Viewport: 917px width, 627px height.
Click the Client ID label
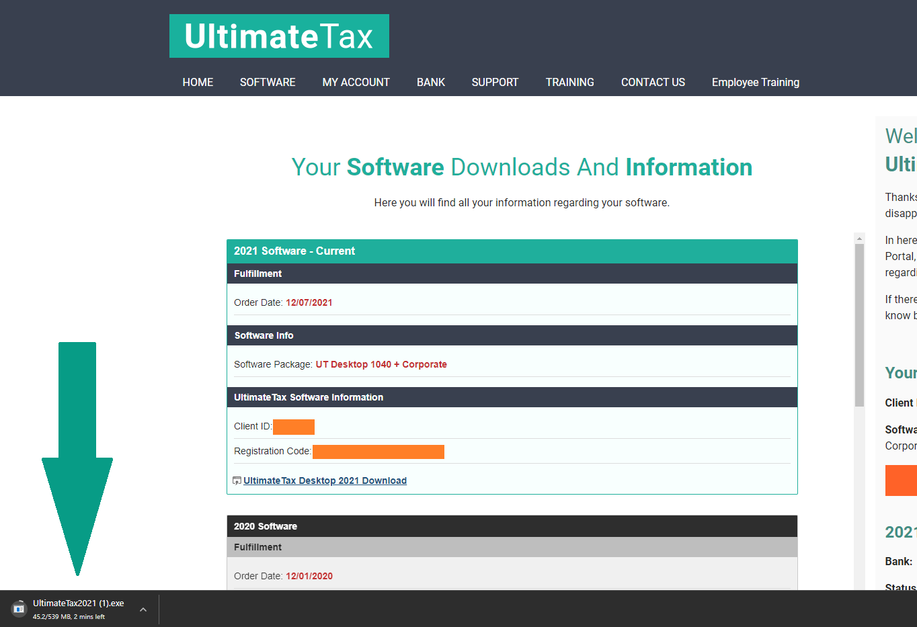coord(252,426)
